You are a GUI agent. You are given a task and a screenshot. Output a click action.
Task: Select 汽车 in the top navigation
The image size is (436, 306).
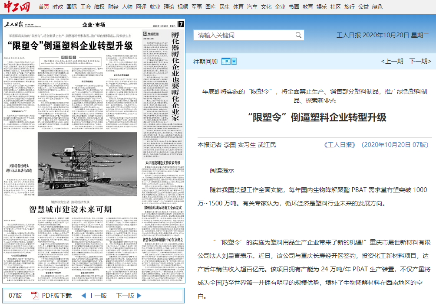click(x=252, y=7)
